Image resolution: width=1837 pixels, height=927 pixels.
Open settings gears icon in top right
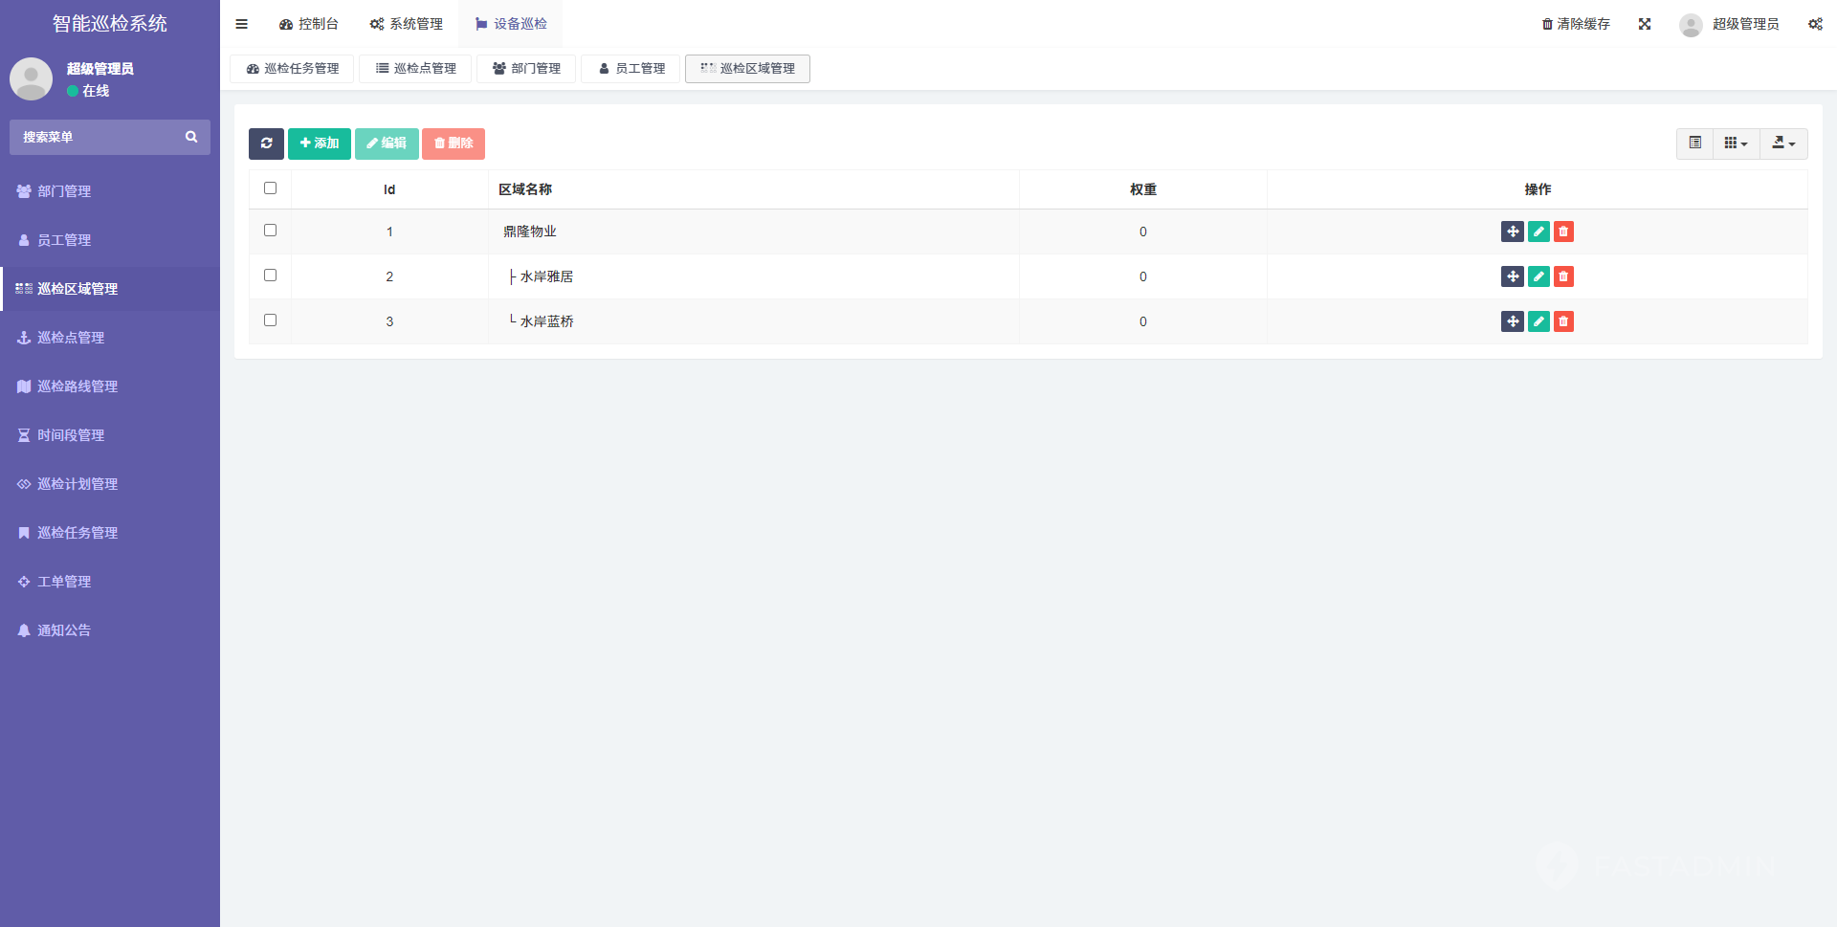[x=1814, y=24]
